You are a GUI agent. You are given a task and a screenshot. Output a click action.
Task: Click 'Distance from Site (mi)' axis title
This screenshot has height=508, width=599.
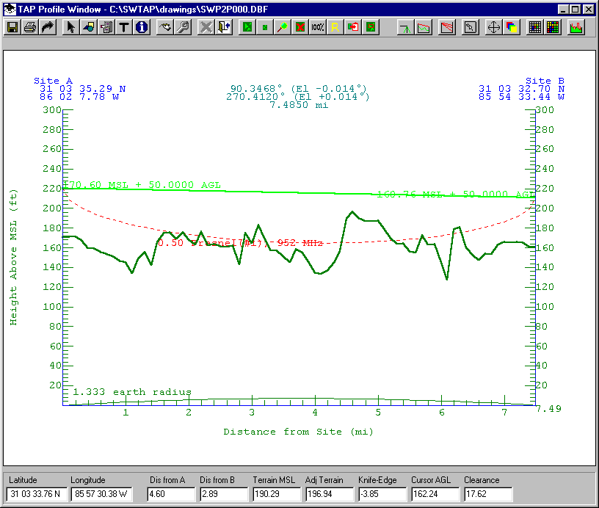pyautogui.click(x=298, y=432)
